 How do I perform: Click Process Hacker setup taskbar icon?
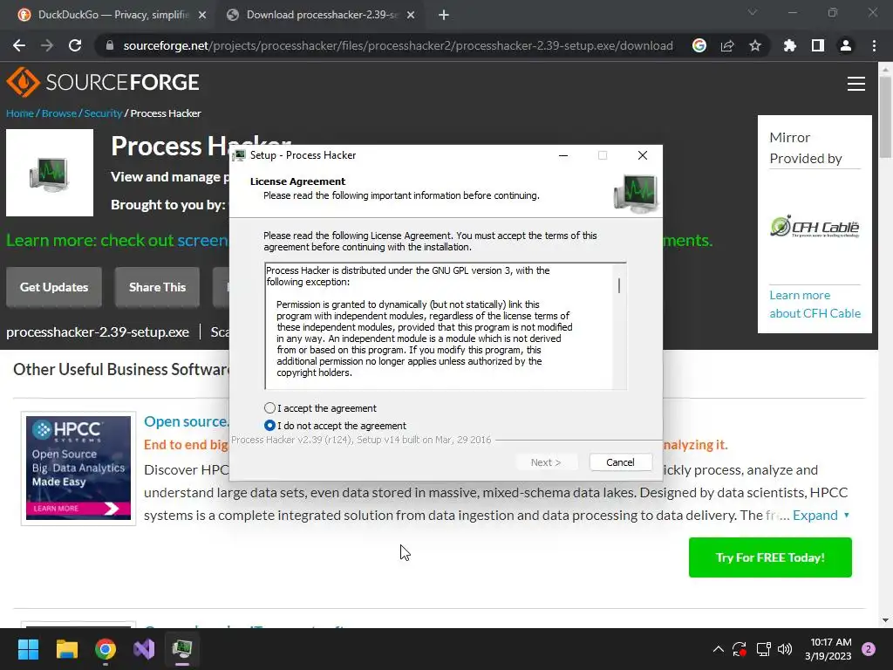point(182,649)
